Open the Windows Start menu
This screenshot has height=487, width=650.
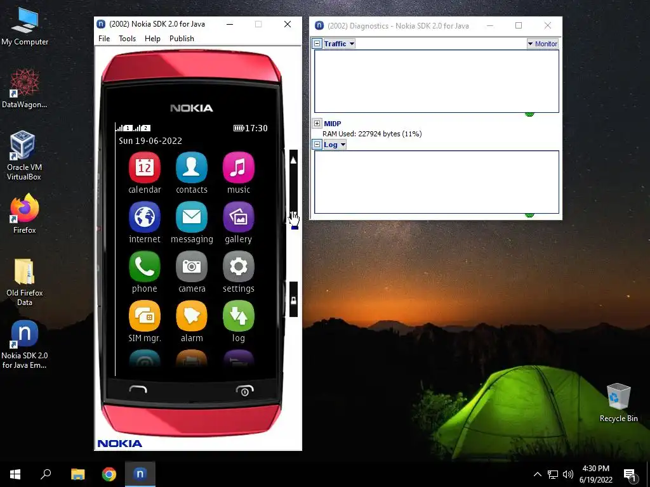click(15, 474)
